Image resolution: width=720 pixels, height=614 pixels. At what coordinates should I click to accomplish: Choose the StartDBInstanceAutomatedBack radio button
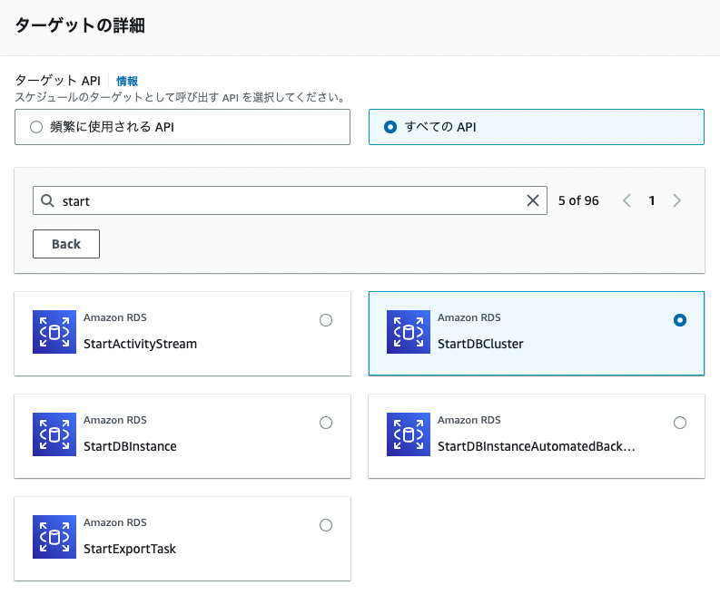680,423
